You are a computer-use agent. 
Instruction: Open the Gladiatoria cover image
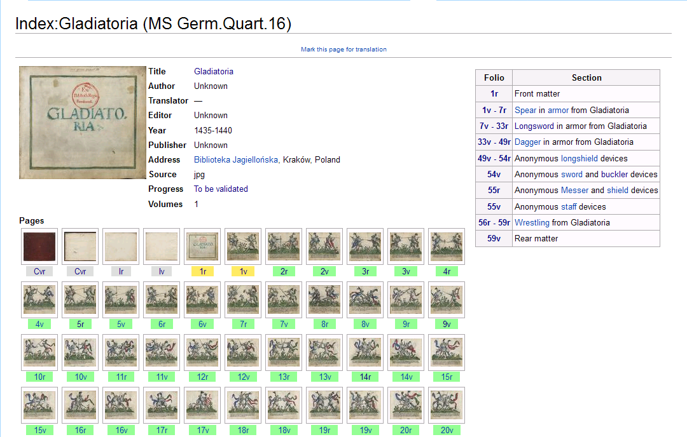point(82,123)
